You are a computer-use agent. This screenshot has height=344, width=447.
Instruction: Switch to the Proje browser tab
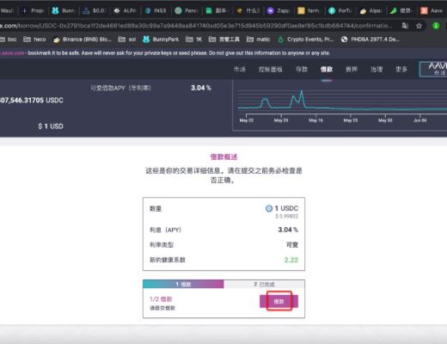pos(33,11)
